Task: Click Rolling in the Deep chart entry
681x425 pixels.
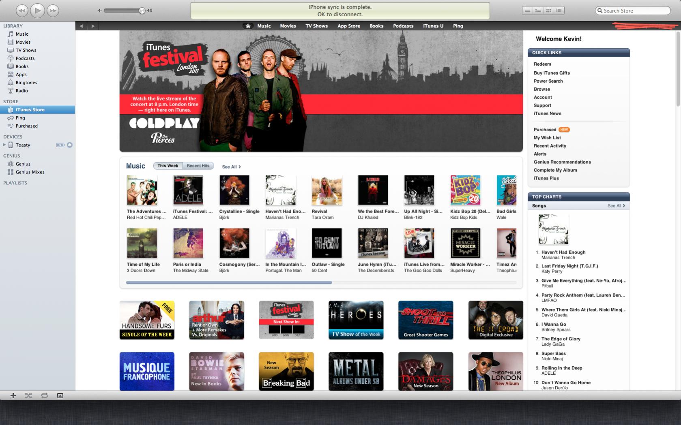Action: (562, 368)
